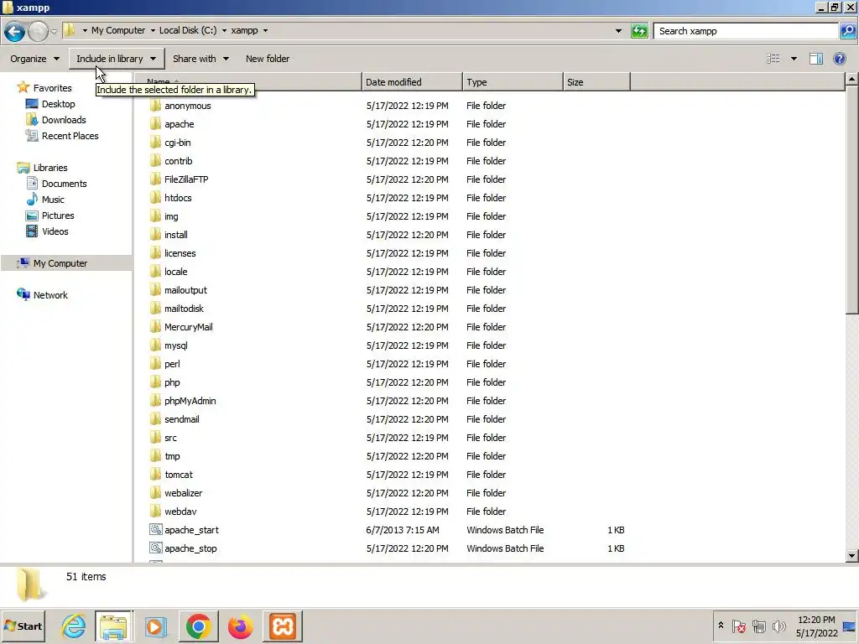
Task: Expand the My Computer breadcrumb arrow
Action: (153, 31)
